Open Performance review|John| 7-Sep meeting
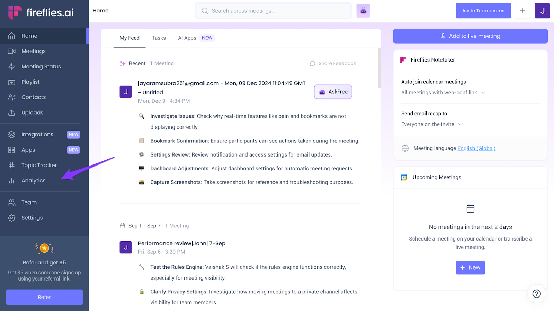Viewport: 554px width, 311px height. [x=182, y=243]
